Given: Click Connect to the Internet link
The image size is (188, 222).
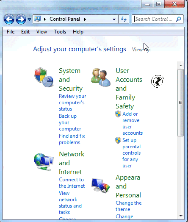Looking at the screenshot, I should point(72,183).
